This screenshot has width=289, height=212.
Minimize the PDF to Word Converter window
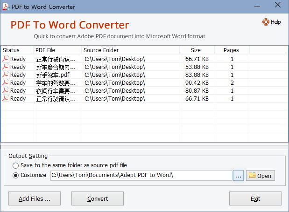pos(257,6)
